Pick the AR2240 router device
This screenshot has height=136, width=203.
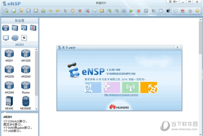pyautogui.click(x=26, y=72)
